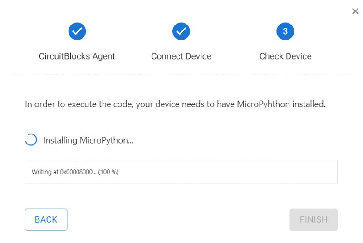Click the disabled FINISH button
The height and width of the screenshot is (243, 363).
tap(314, 219)
